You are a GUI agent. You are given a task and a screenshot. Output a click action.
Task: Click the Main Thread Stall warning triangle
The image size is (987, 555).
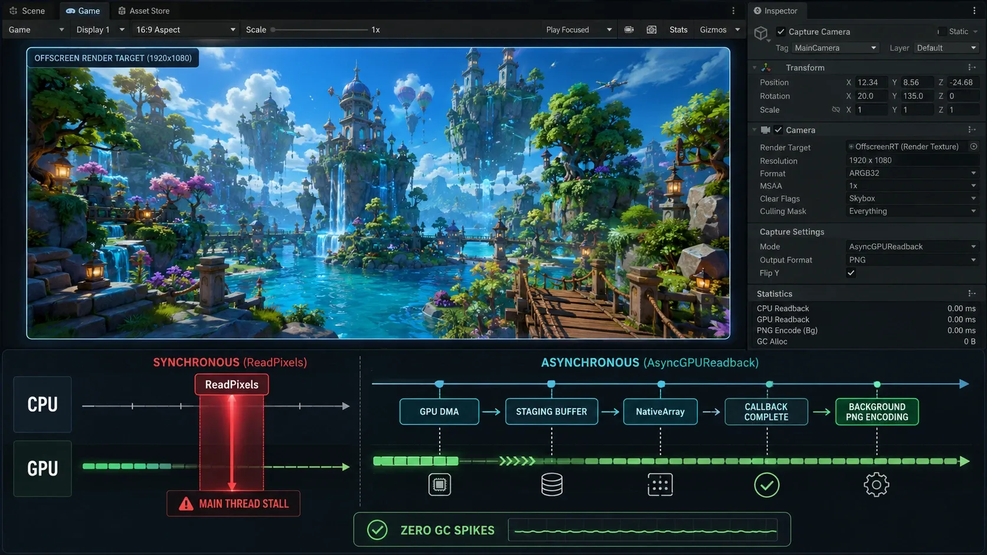tap(186, 504)
